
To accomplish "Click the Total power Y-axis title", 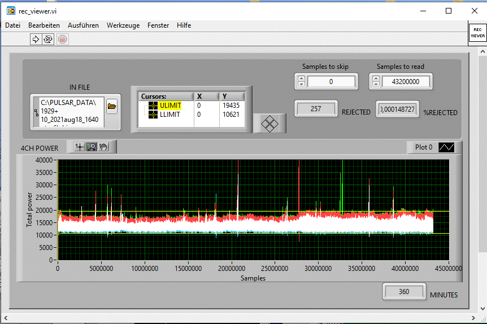I will coord(29,210).
